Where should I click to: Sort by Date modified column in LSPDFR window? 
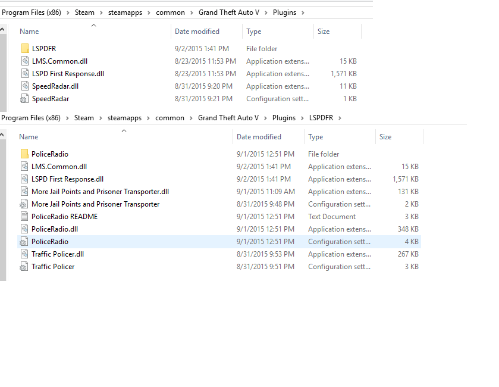[x=259, y=137]
